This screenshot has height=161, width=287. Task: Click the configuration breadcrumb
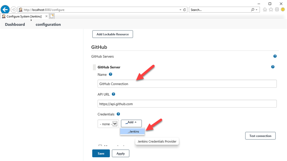pos(48,24)
